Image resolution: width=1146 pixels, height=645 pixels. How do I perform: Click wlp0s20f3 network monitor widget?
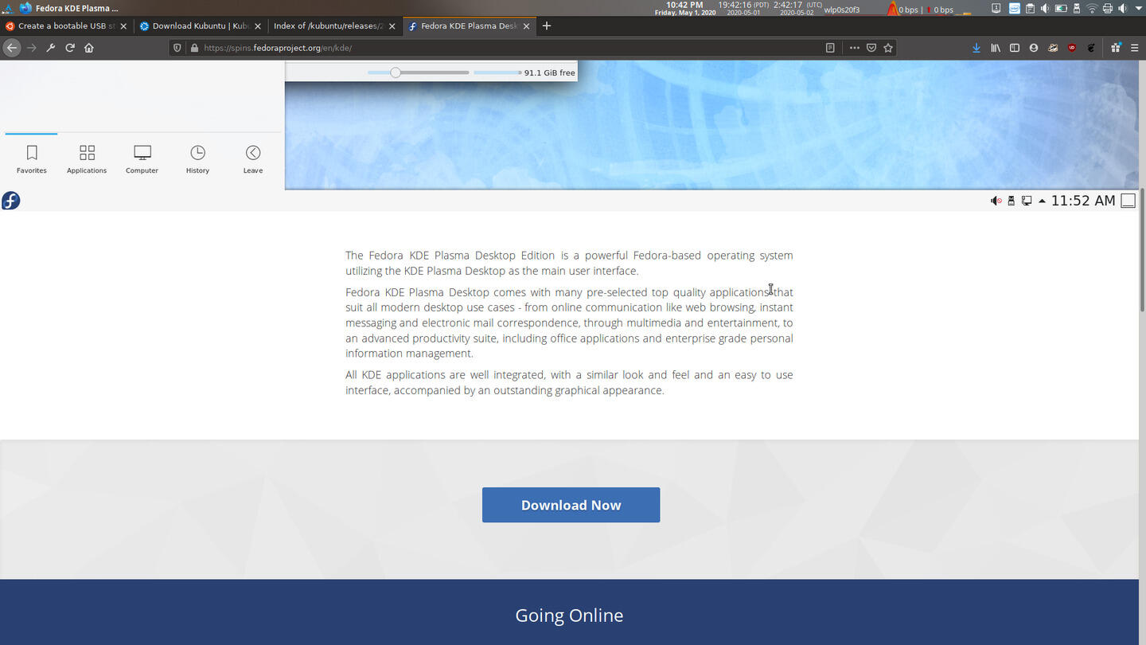click(841, 10)
